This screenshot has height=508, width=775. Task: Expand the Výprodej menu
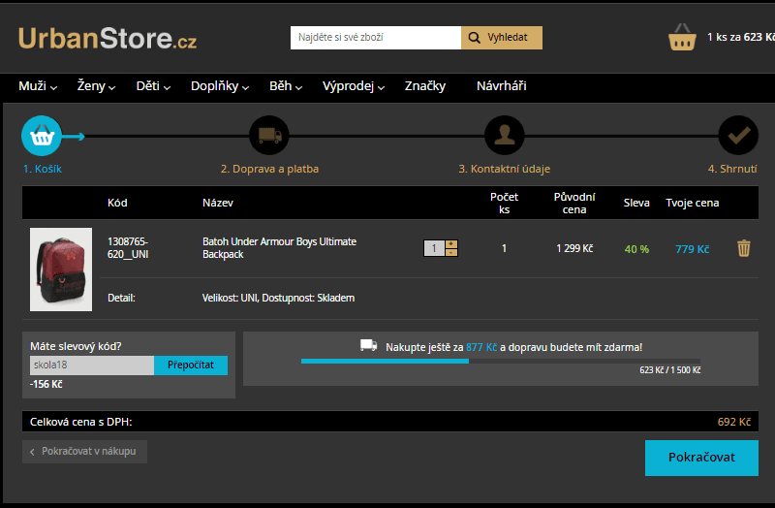coord(354,86)
